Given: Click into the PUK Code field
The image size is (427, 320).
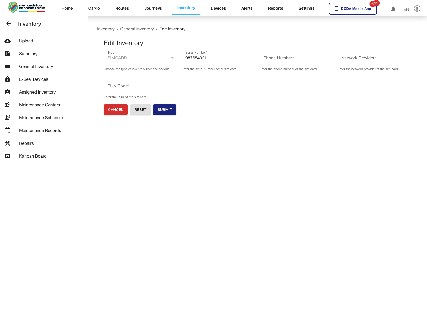Looking at the screenshot, I should click(140, 86).
